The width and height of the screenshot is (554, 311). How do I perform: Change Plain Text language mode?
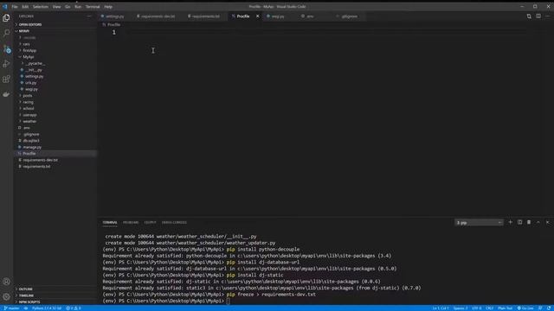(505, 308)
